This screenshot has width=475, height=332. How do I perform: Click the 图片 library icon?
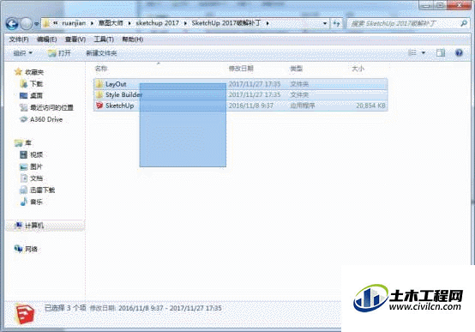(23, 166)
